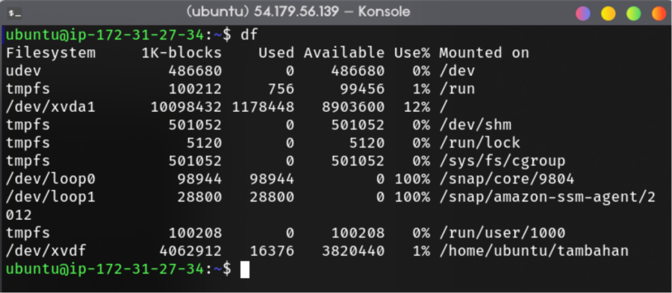Click the window title text Konsole
The image size is (672, 293).
pos(384,12)
